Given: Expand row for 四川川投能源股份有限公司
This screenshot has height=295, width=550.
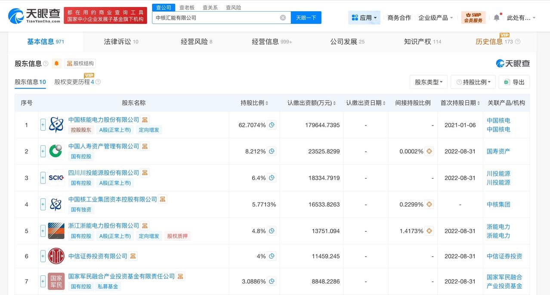Looking at the screenshot, I should 43,178.
